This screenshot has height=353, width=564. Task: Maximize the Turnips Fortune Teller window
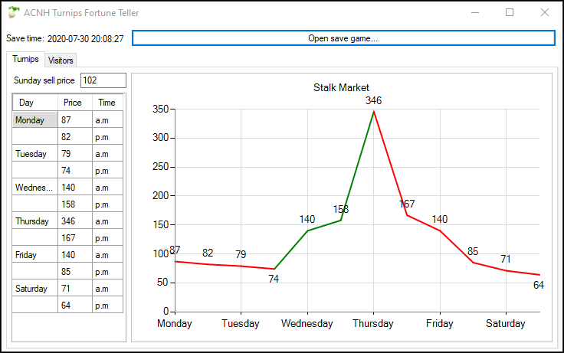click(510, 12)
